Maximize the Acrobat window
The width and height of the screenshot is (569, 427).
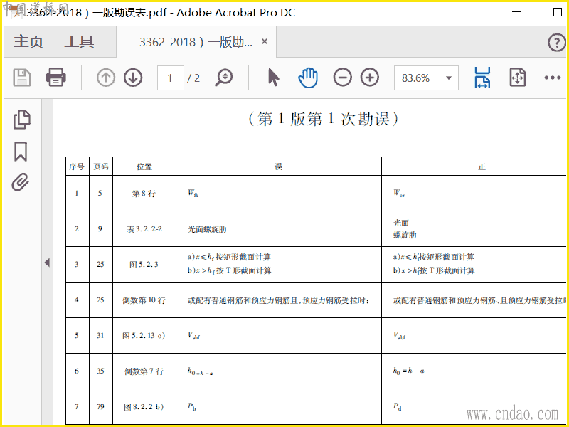pyautogui.click(x=558, y=12)
